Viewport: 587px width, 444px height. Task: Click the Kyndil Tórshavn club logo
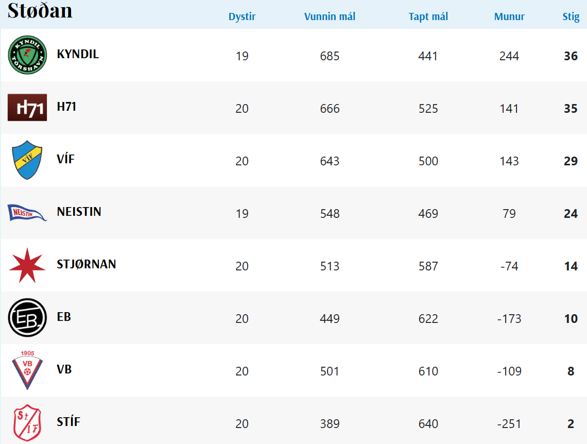coord(27,55)
